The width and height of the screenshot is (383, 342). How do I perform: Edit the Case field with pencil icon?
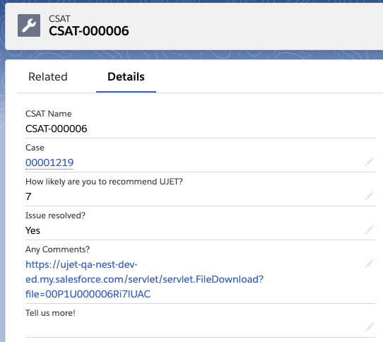point(370,162)
